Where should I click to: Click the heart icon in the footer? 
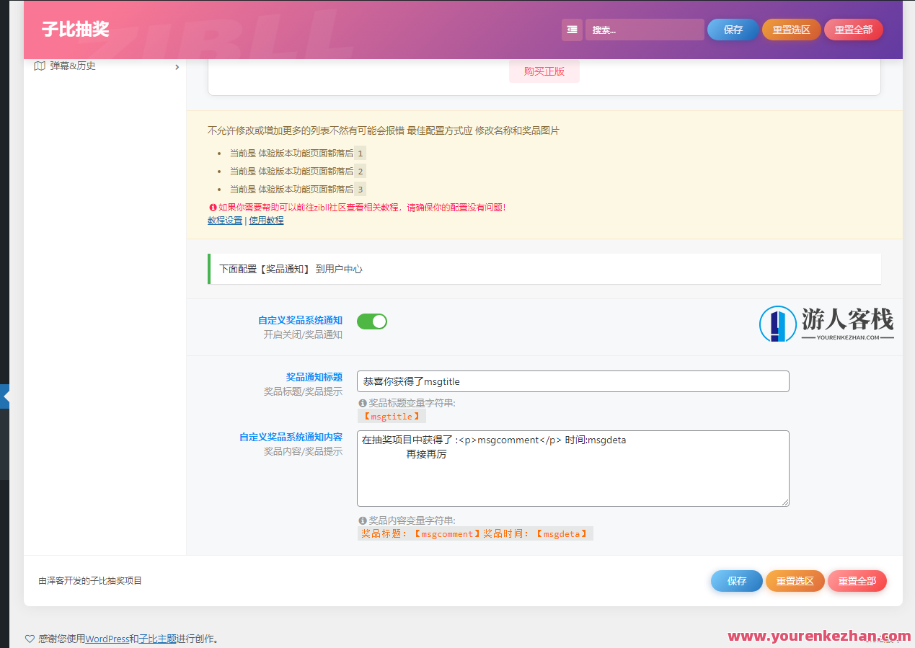[x=30, y=639]
